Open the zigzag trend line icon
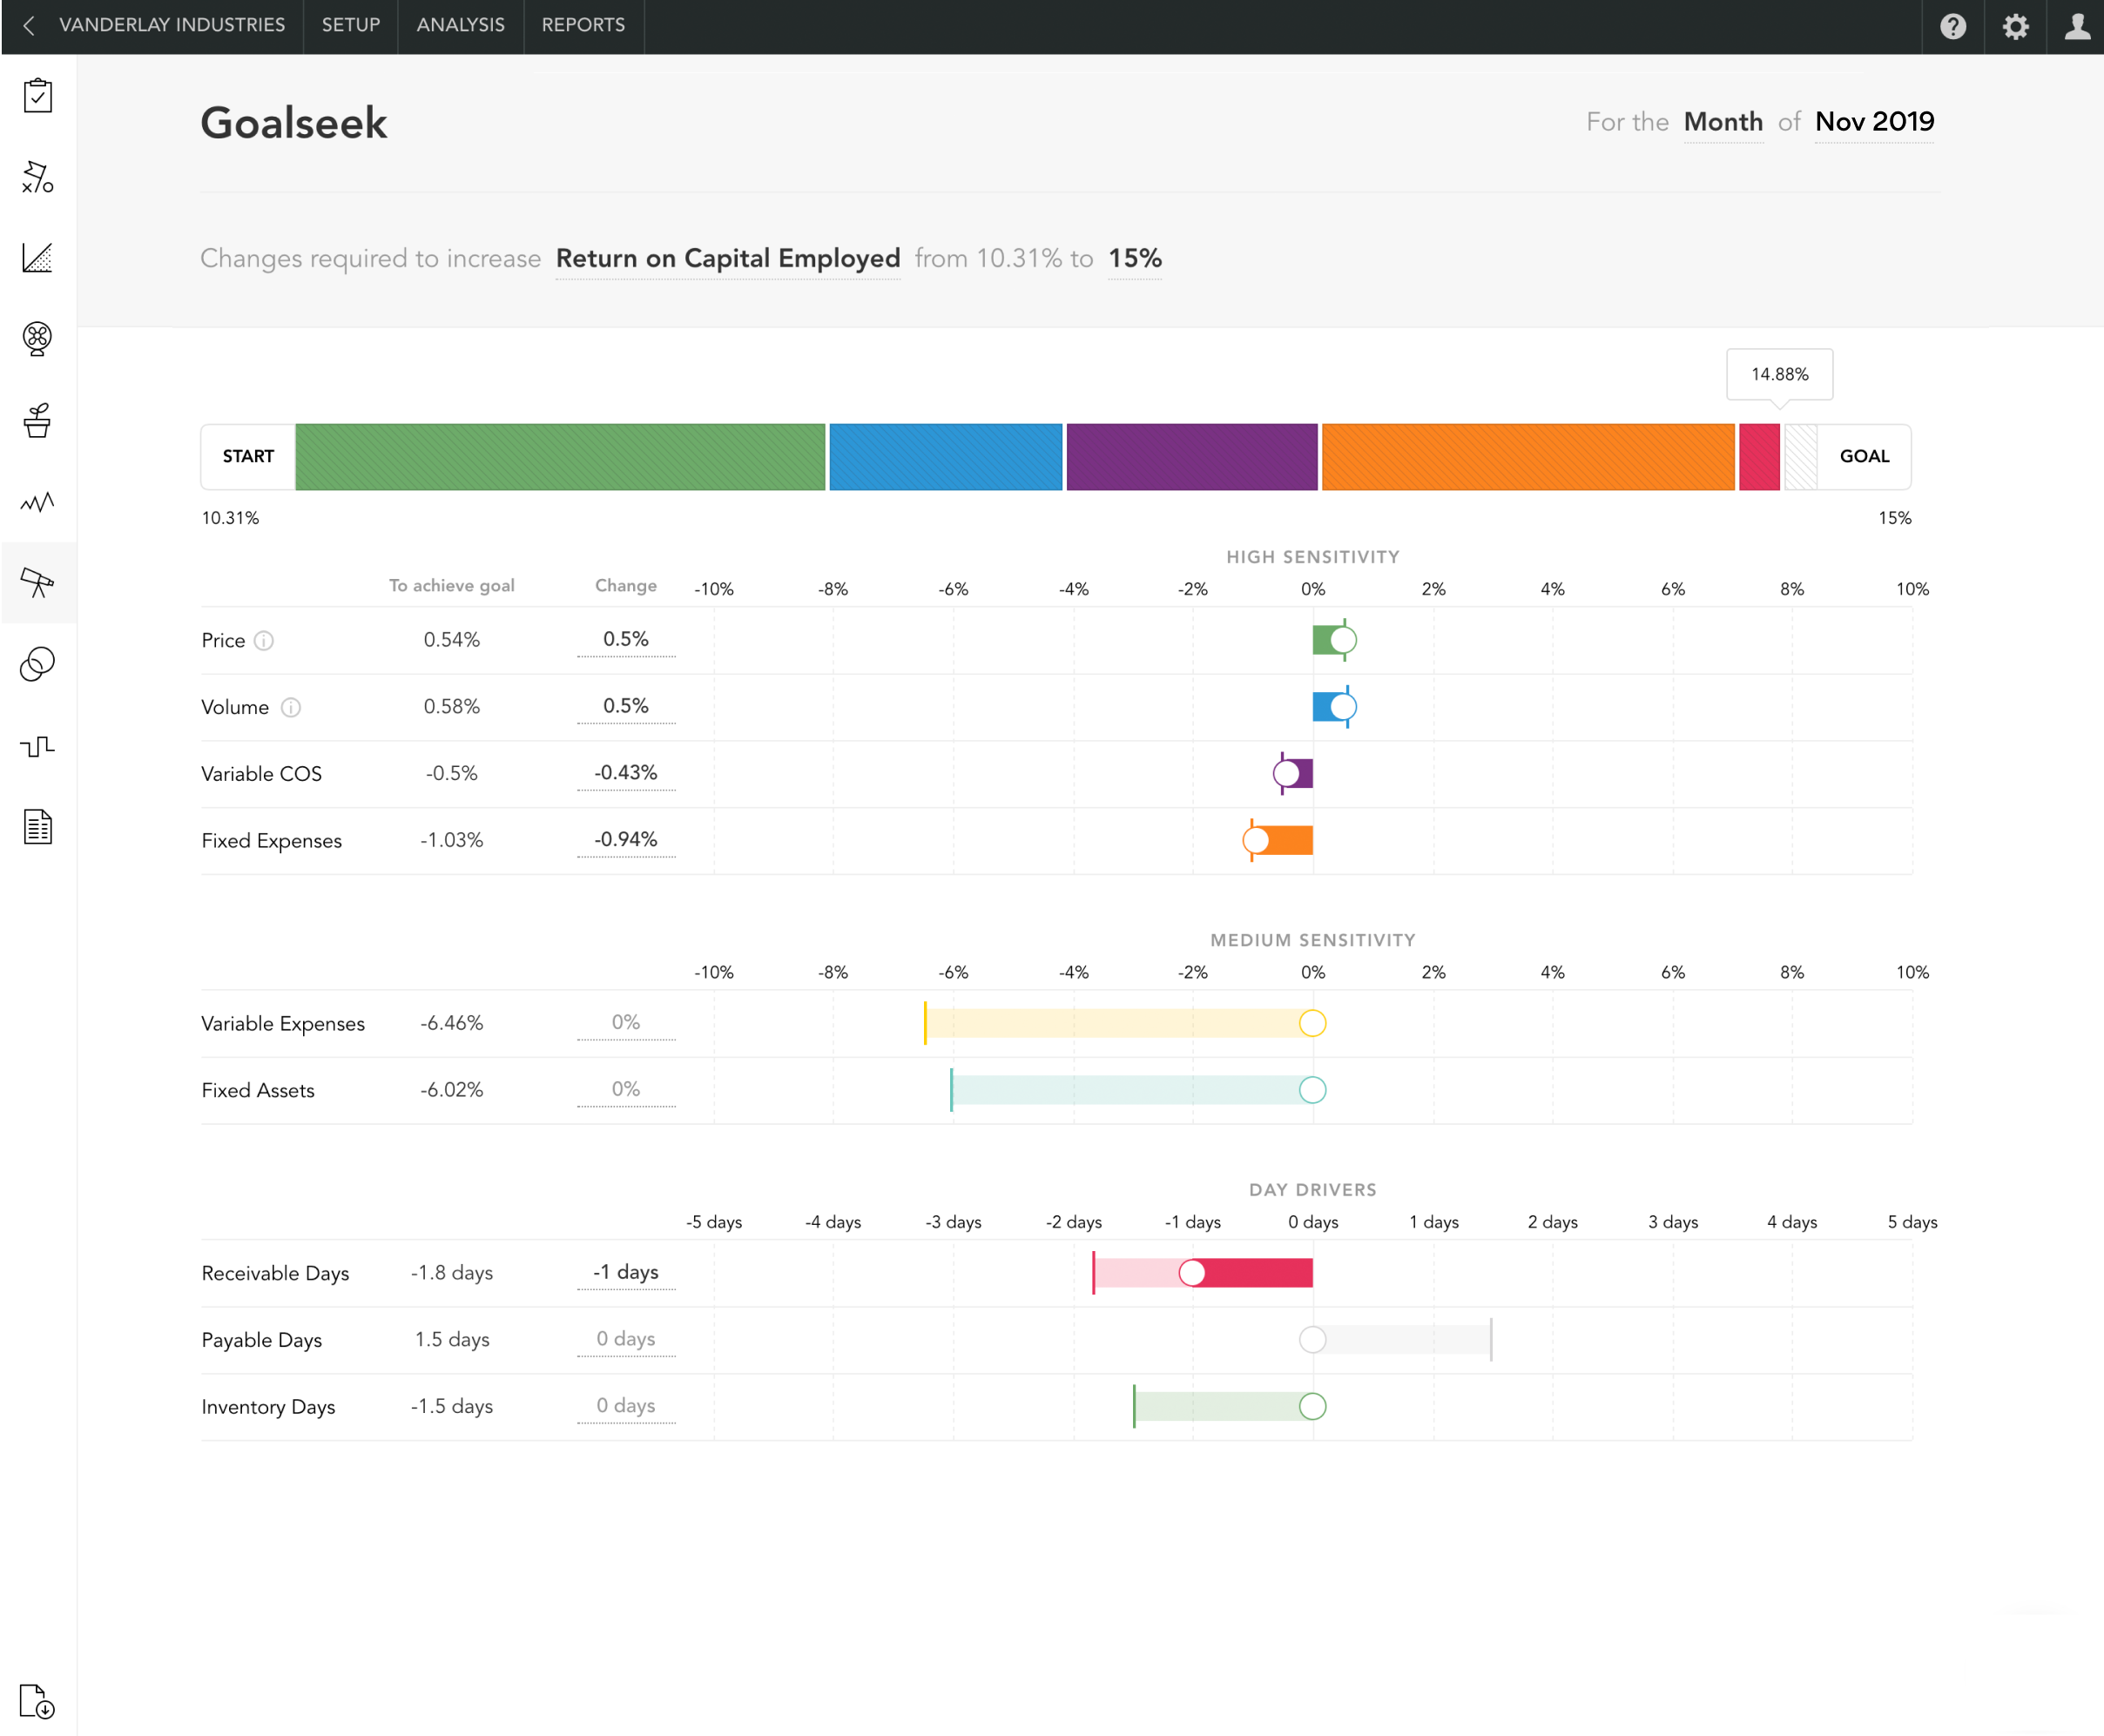 38,502
